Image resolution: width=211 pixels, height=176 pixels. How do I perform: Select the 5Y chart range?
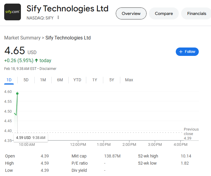pyautogui.click(x=112, y=80)
